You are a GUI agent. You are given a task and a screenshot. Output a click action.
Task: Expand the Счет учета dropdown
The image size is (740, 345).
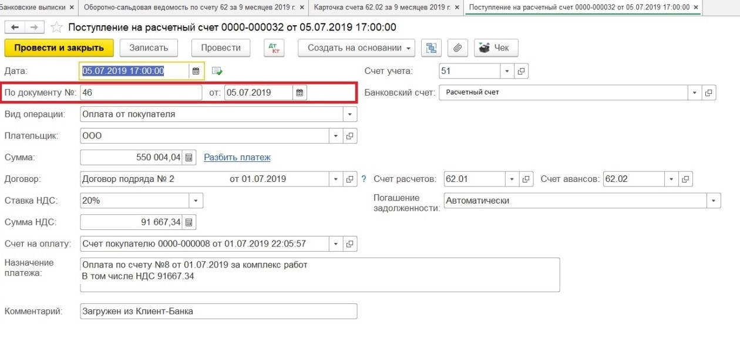coord(507,71)
